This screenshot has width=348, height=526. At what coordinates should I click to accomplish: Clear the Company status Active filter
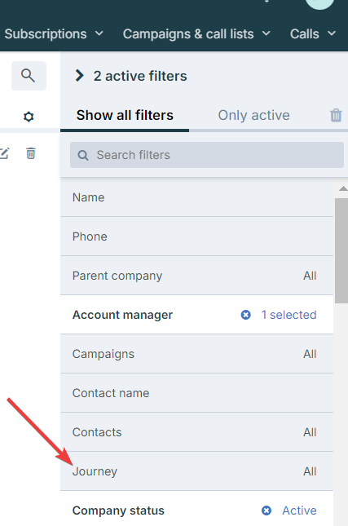[x=267, y=511]
